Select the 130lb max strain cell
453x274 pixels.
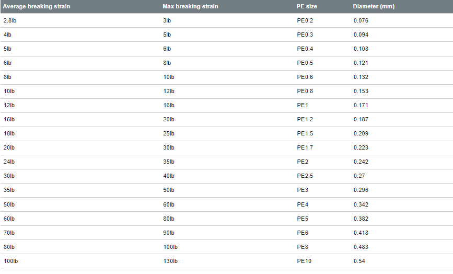170,261
